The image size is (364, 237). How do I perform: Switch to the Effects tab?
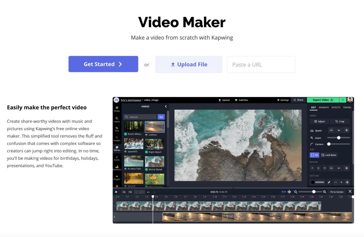336,107
